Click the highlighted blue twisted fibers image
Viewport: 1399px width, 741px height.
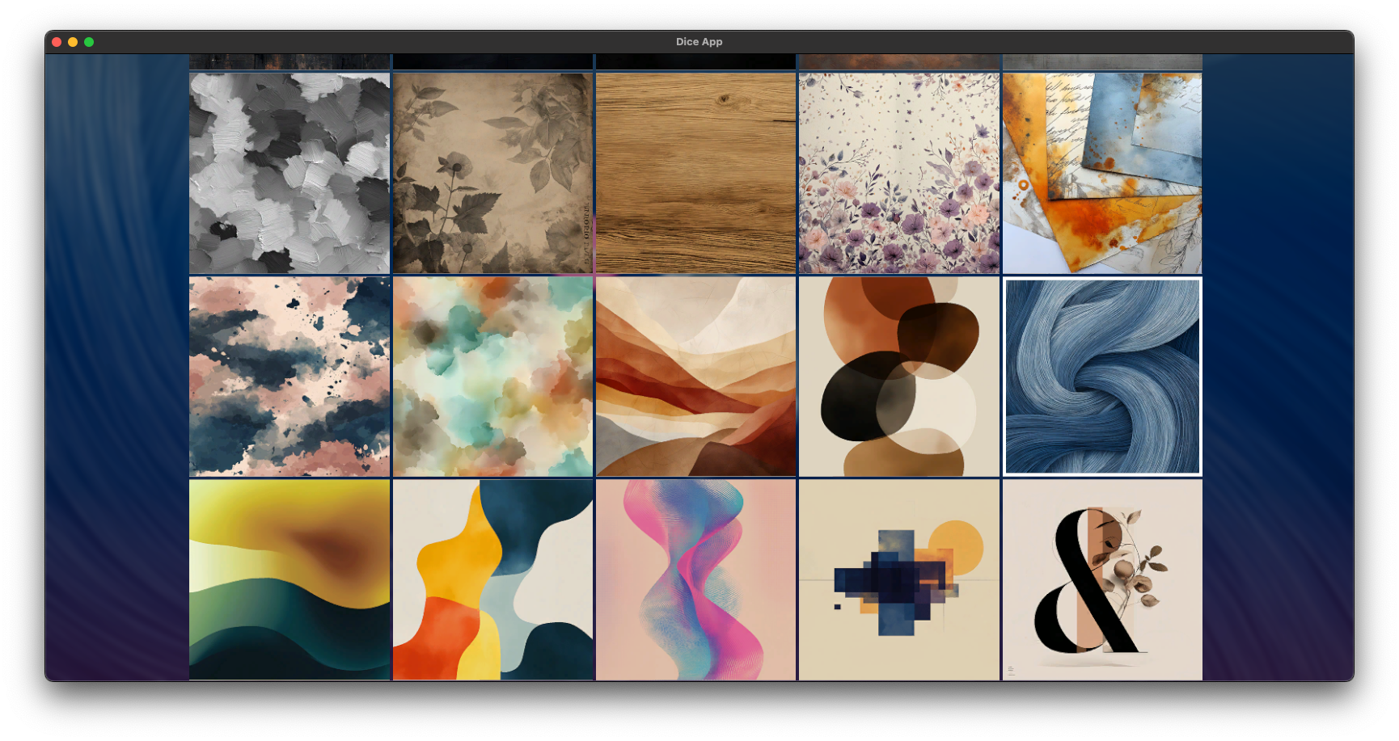pyautogui.click(x=1101, y=376)
